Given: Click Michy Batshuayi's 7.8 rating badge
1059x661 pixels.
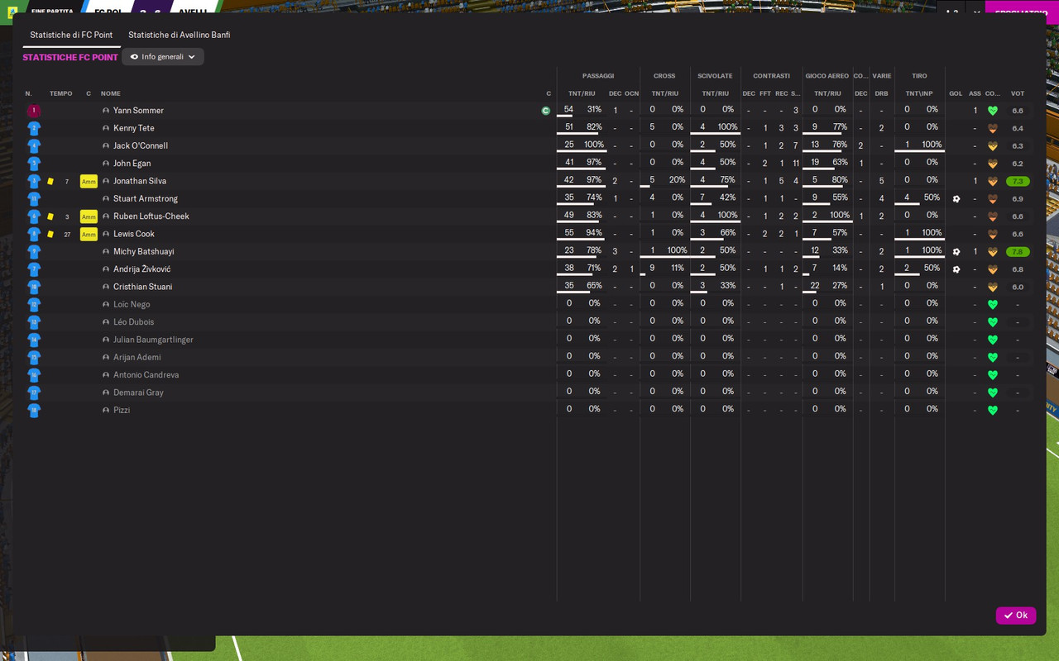Looking at the screenshot, I should click(x=1018, y=252).
